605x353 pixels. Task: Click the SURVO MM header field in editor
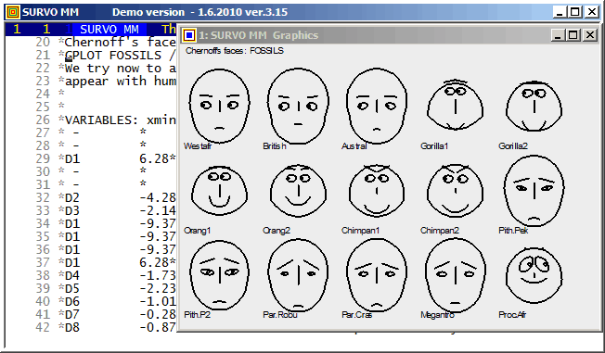pyautogui.click(x=109, y=30)
